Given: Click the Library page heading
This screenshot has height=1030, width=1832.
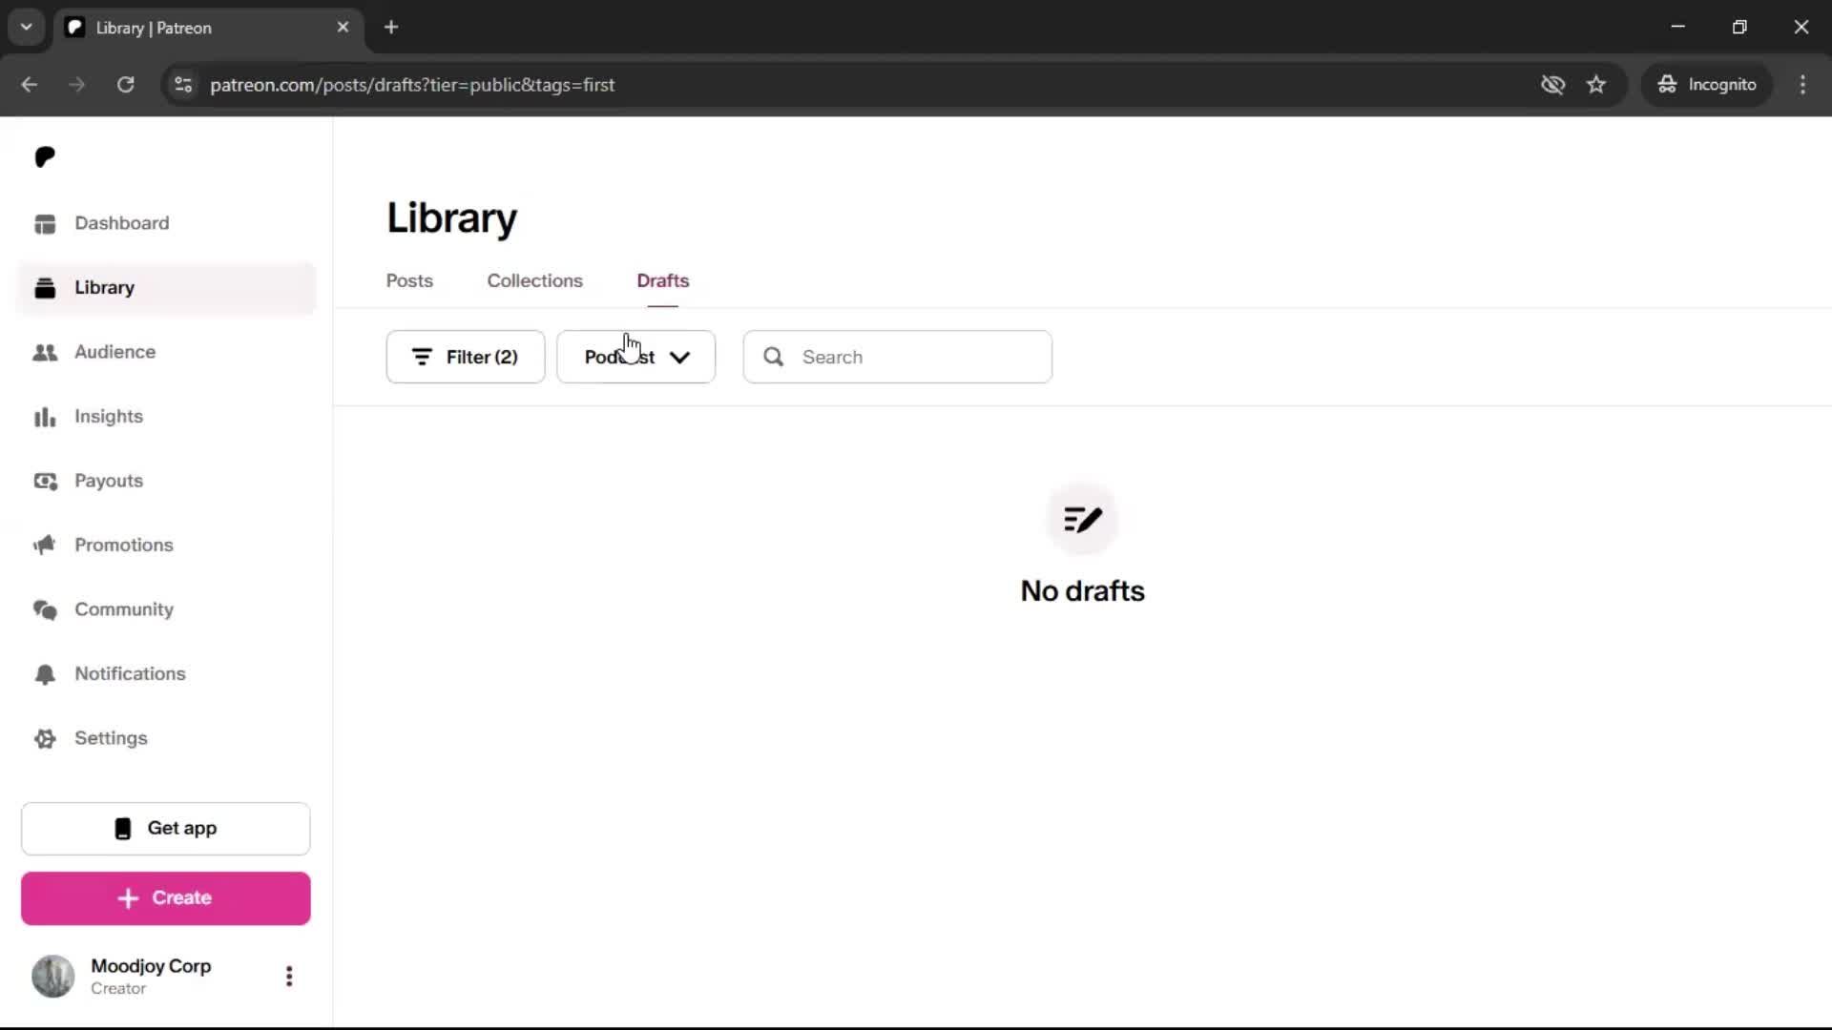Looking at the screenshot, I should pos(451,218).
